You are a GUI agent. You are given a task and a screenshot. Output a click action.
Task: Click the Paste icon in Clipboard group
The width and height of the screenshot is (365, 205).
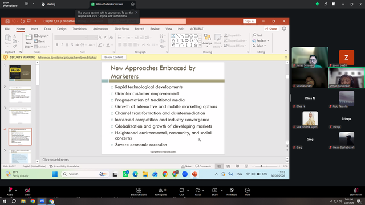coord(7,38)
